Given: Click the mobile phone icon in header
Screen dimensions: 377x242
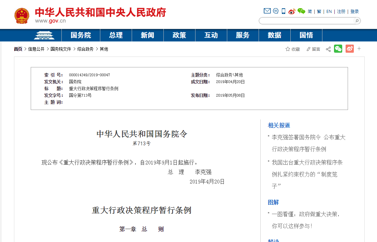Looking at the screenshot, I should tap(284, 11).
